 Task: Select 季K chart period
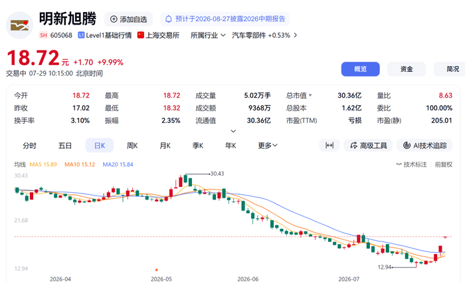198,146
